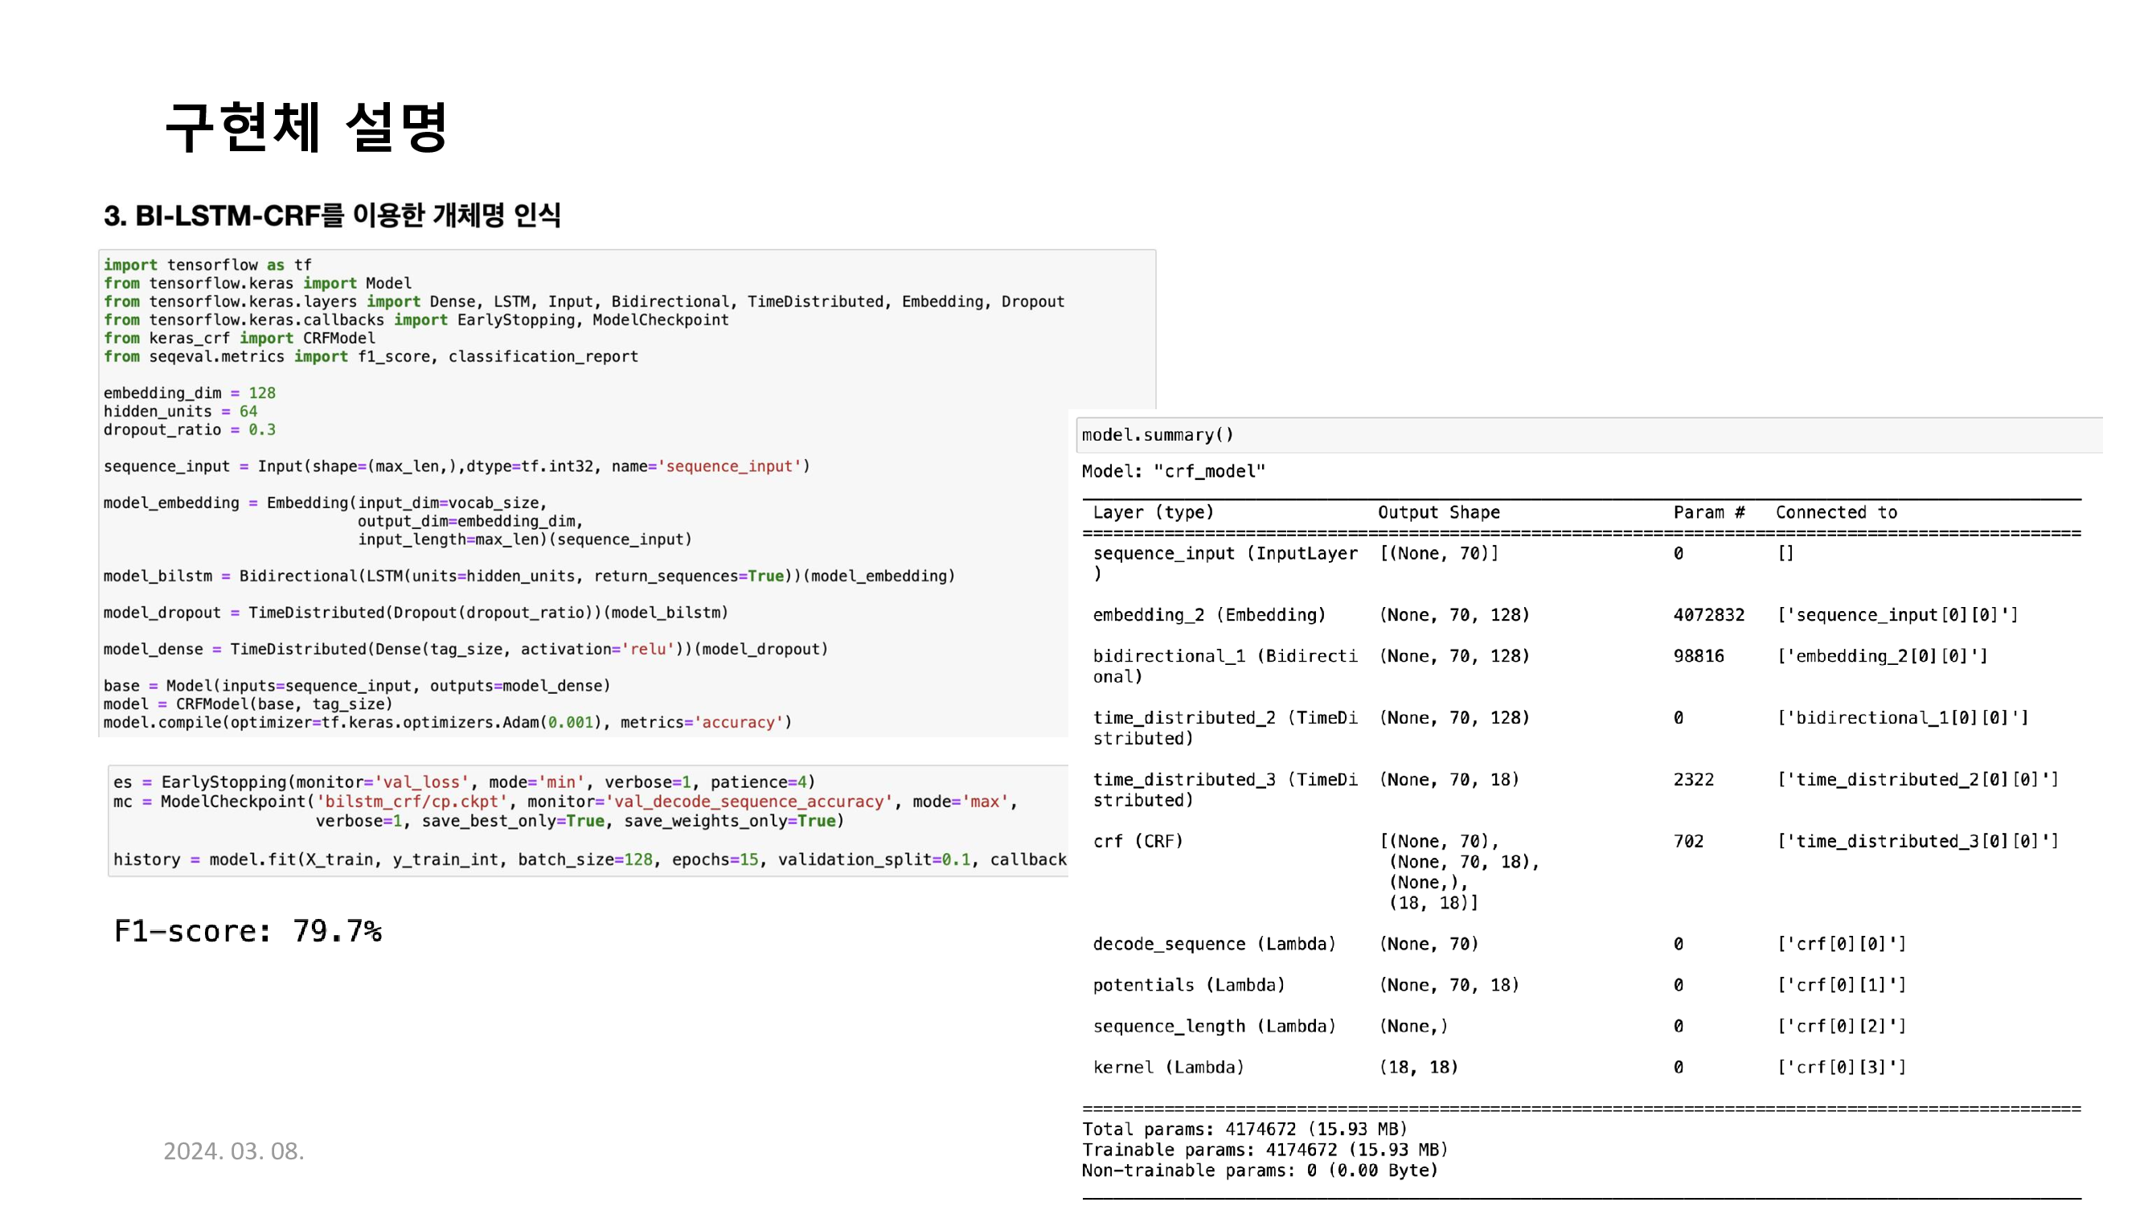This screenshot has width=2144, height=1206.
Task: Click the model.summary() code cell
Action: (1157, 434)
